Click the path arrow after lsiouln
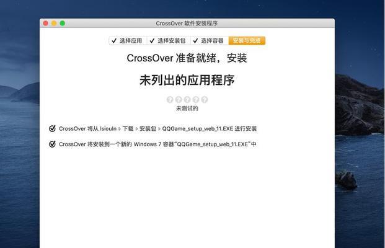The image size is (385, 248). tap(120, 129)
